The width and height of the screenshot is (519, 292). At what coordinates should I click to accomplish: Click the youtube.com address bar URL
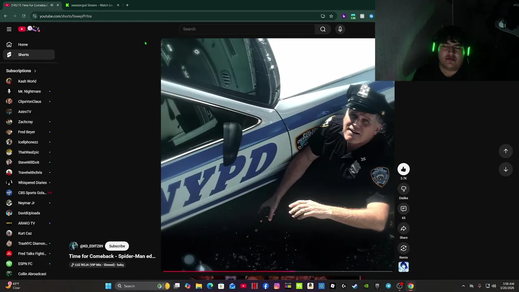click(x=66, y=16)
